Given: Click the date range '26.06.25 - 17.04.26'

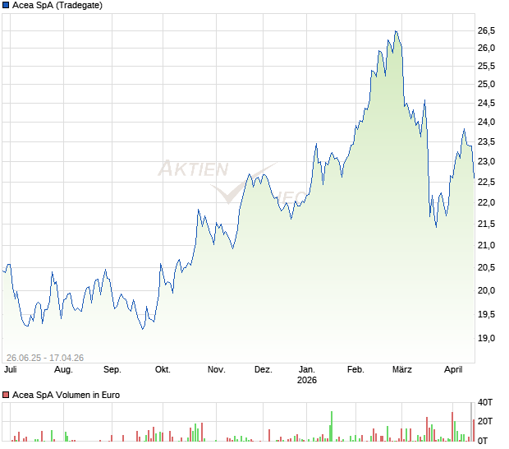Looking at the screenshot, I should tap(45, 358).
